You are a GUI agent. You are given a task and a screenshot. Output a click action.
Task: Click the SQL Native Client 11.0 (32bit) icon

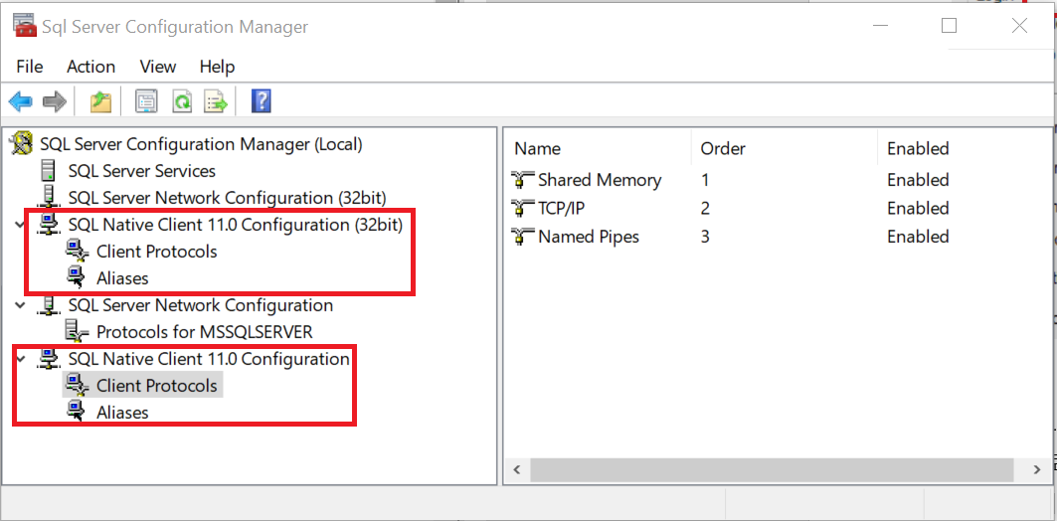[49, 224]
